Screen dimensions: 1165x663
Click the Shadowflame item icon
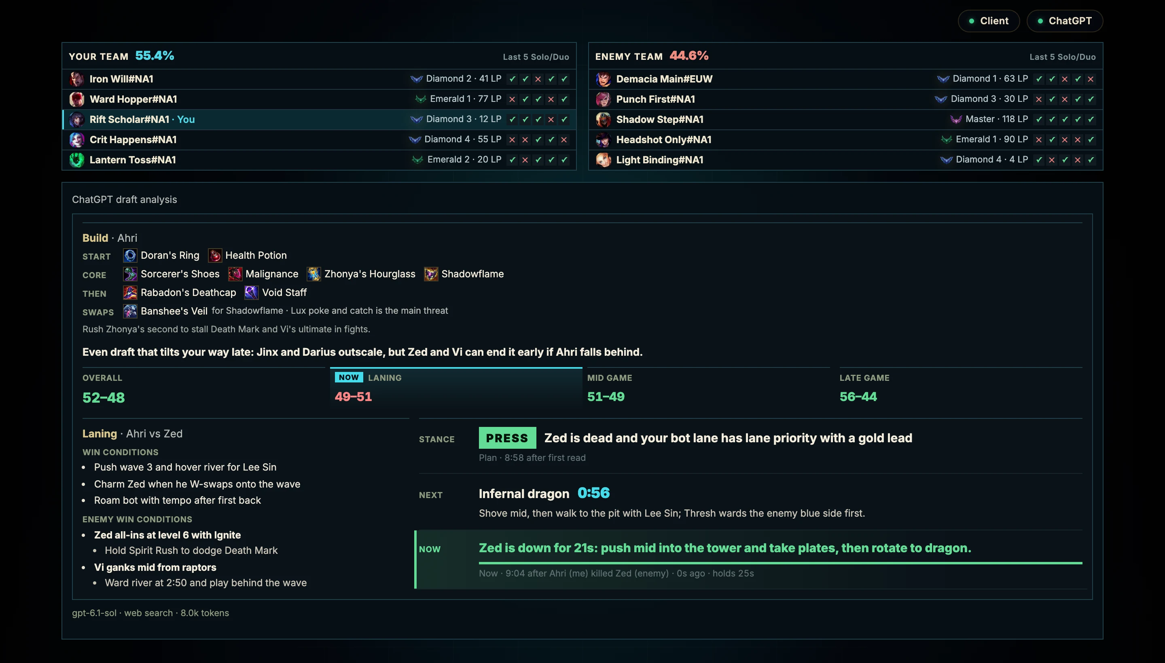coord(430,274)
